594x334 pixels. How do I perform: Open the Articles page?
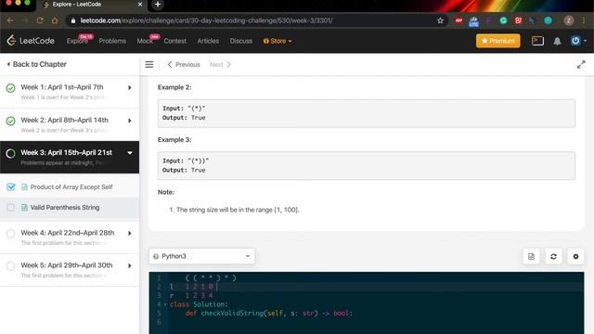208,41
